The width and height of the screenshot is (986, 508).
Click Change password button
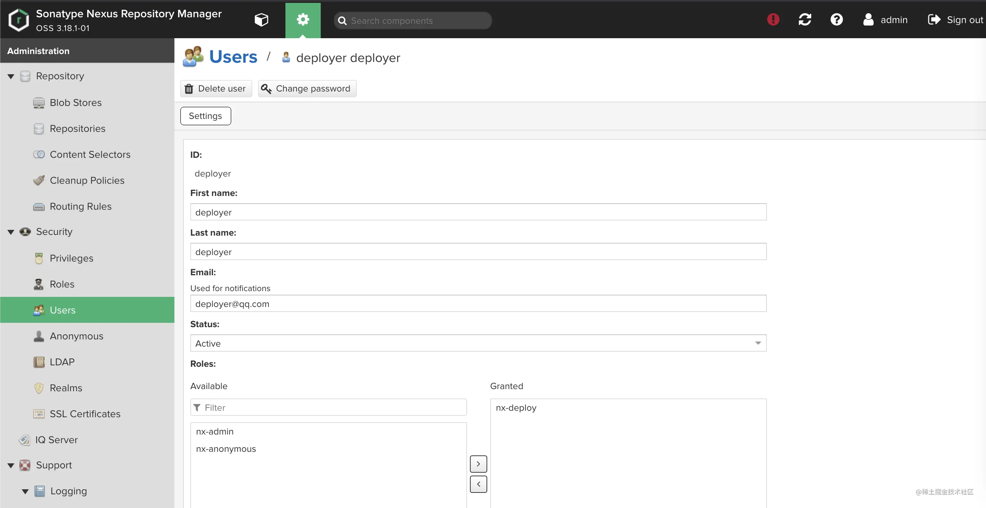(307, 88)
